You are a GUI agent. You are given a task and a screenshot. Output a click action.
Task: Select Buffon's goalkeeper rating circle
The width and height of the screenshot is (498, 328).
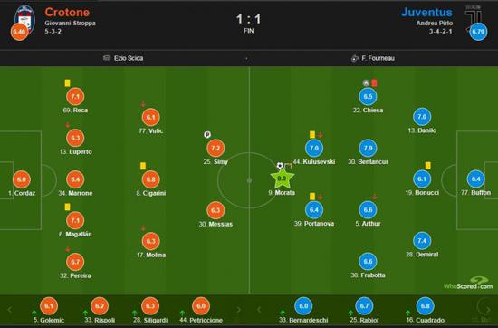pos(475,178)
